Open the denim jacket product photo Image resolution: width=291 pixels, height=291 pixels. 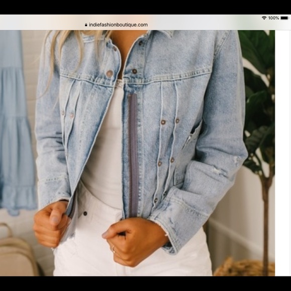pos(137,153)
